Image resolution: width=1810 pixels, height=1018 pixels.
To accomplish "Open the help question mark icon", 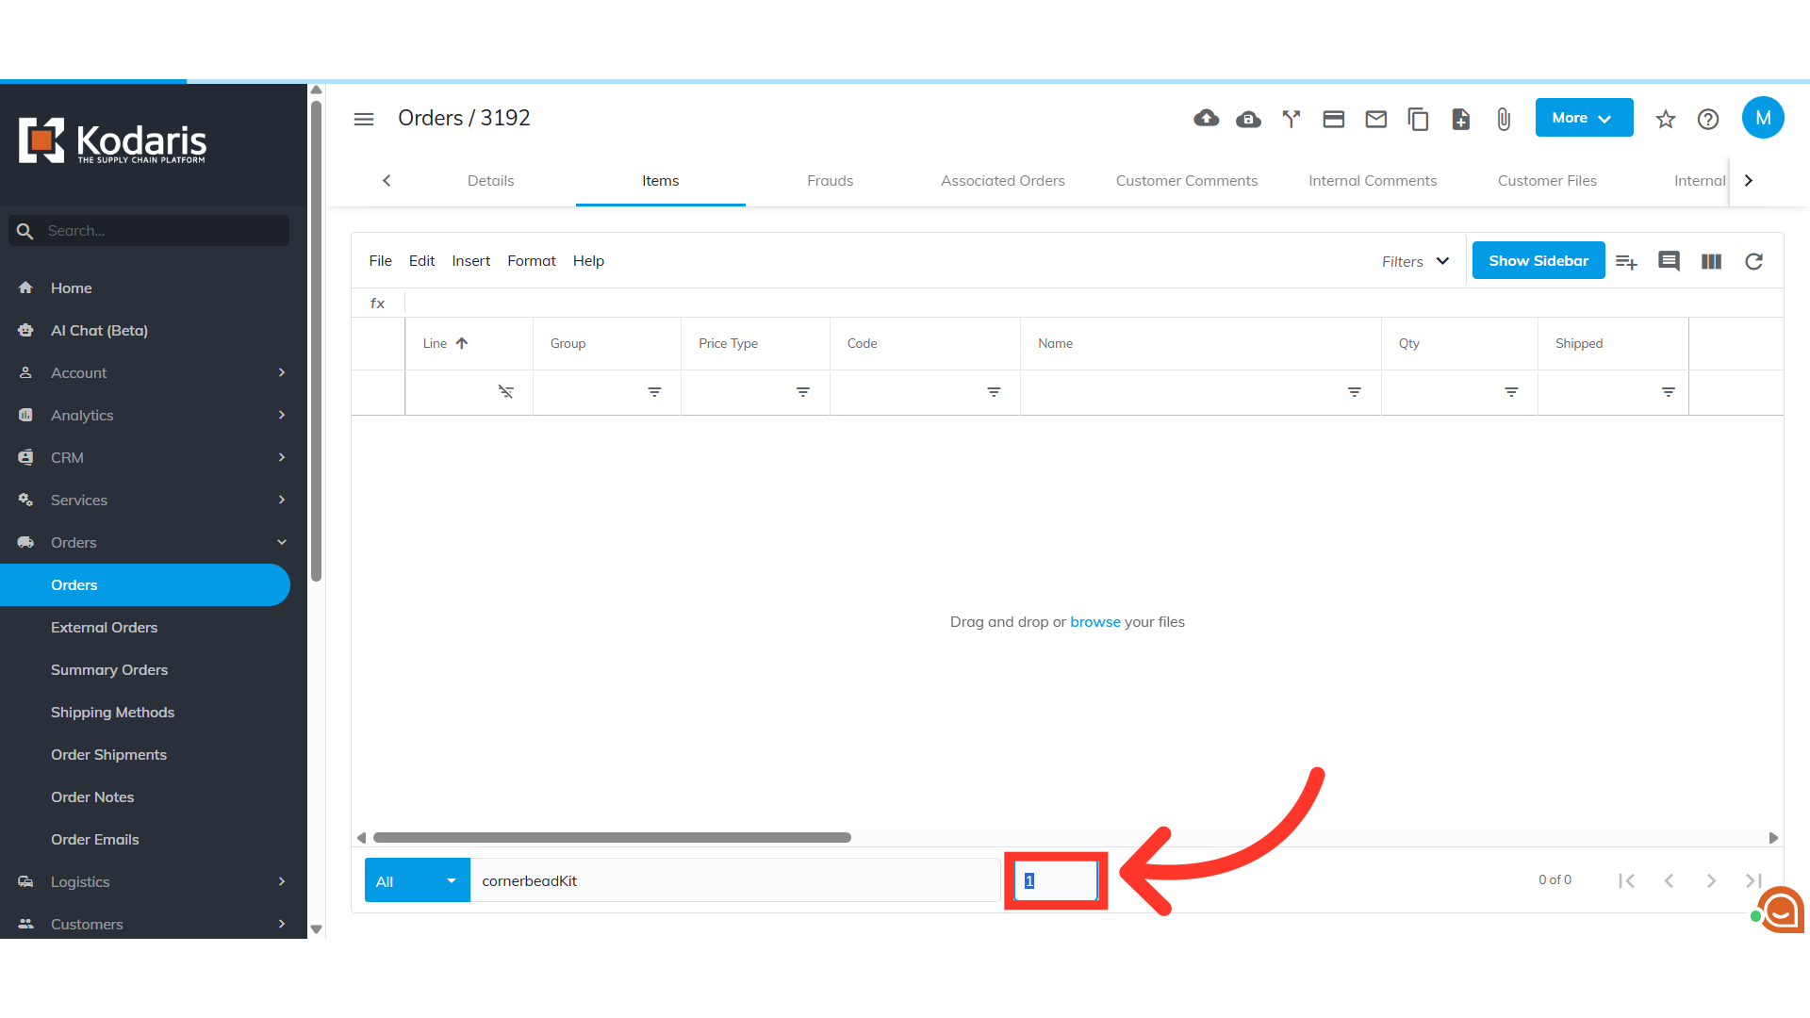I will (x=1707, y=119).
